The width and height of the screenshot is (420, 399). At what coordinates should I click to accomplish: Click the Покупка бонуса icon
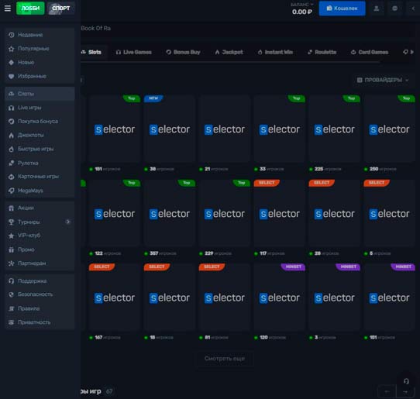click(x=12, y=122)
